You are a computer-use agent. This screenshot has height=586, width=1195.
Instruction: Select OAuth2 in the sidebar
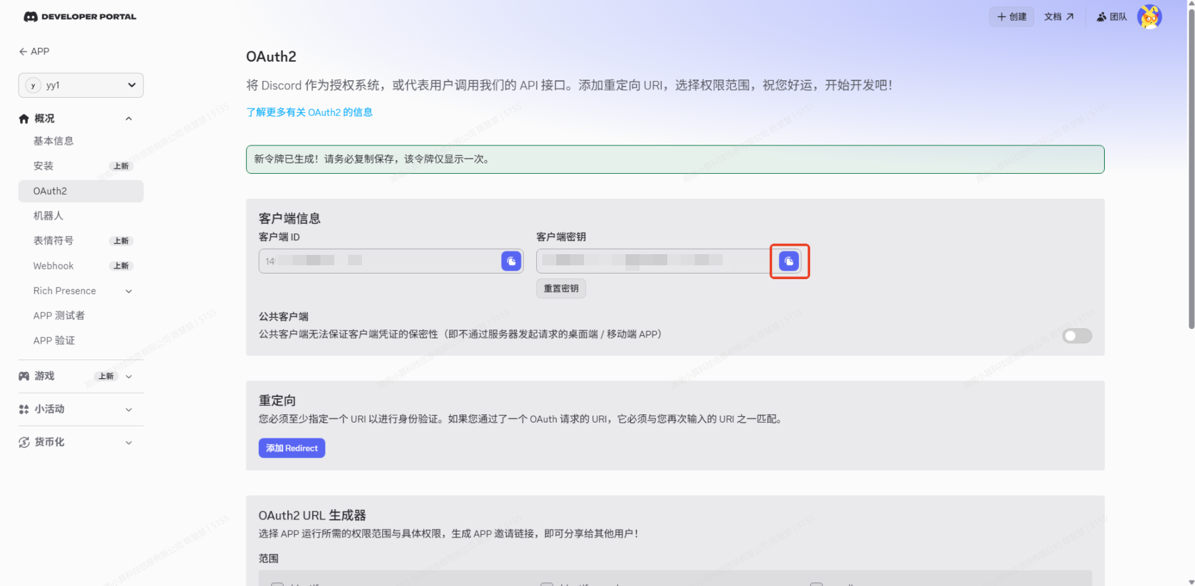click(81, 191)
